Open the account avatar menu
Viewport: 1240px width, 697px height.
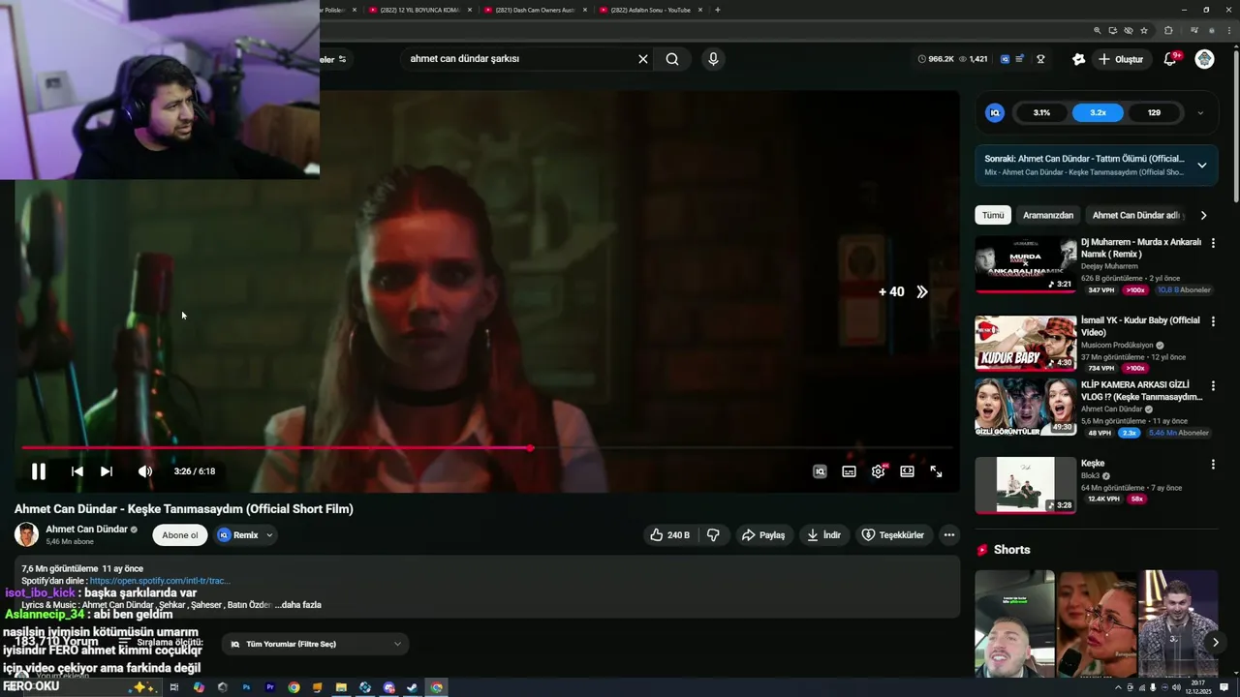click(1204, 59)
